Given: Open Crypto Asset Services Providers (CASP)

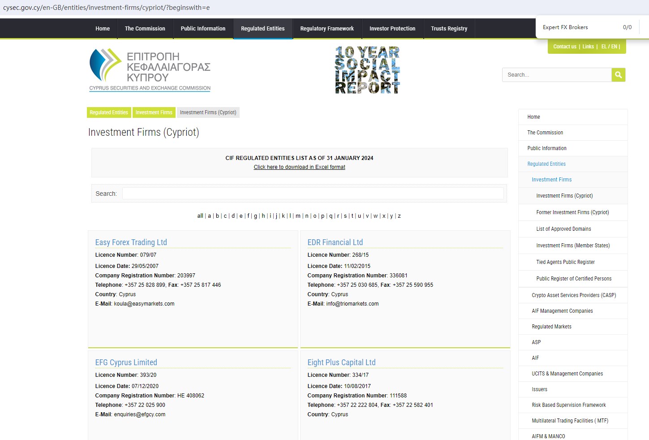Looking at the screenshot, I should coord(573,295).
